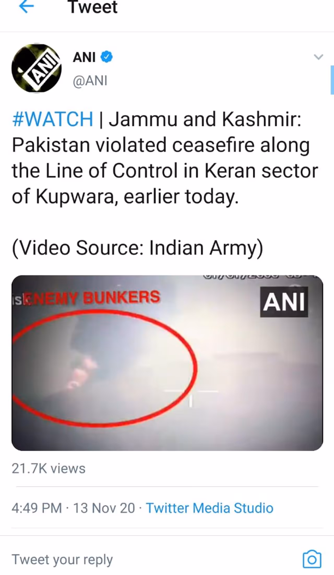Tap the 13 Nov 20 date
This screenshot has width=334, height=575.
(104, 508)
